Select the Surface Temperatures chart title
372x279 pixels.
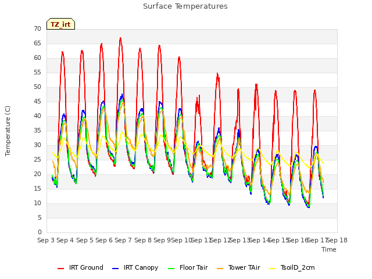click(x=185, y=6)
